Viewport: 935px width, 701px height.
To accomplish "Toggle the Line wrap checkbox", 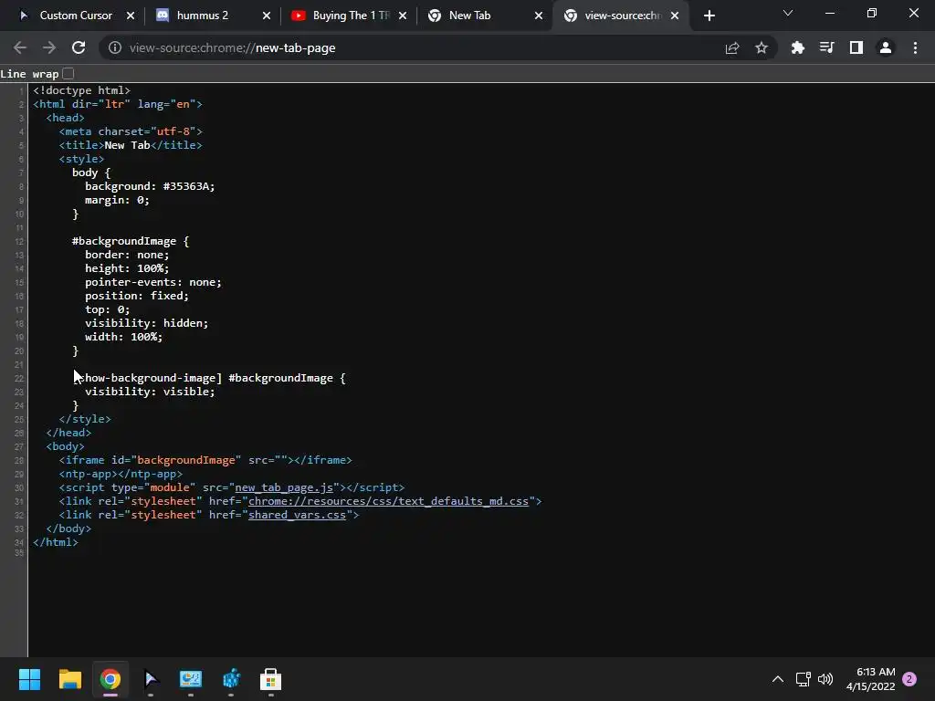I will click(68, 74).
